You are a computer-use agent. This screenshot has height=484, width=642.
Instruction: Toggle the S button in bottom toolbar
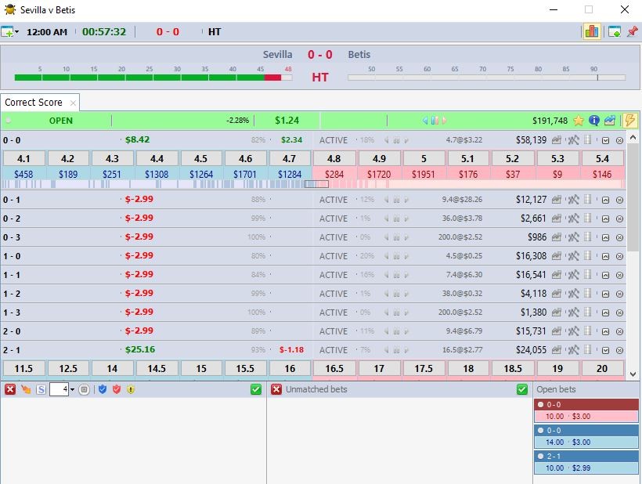click(41, 389)
